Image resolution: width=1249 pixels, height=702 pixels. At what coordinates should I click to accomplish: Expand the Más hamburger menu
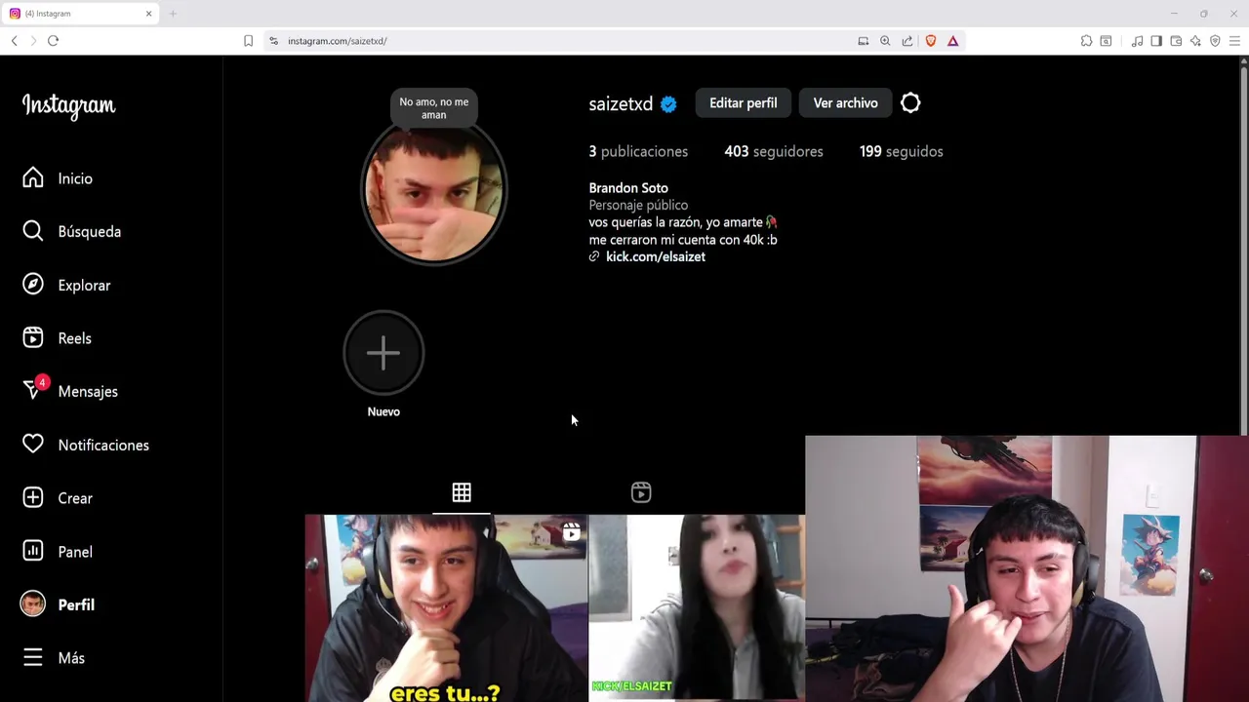pos(33,658)
